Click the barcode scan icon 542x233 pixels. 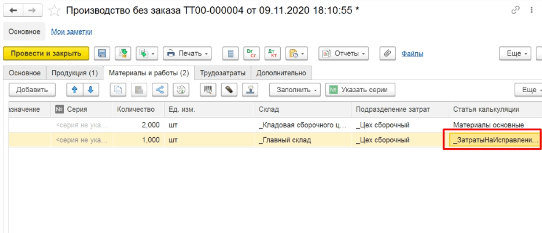coord(208,90)
